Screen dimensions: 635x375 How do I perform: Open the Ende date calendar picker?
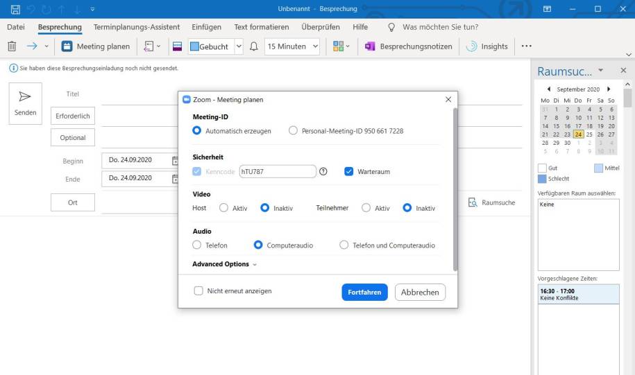coord(175,178)
